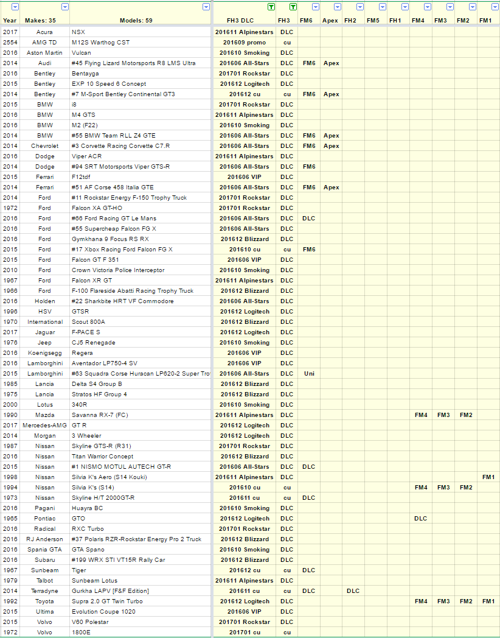Select the Holden make cell
The width and height of the screenshot is (500, 638).
[45, 301]
